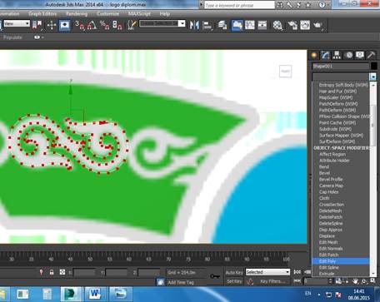Select the Cap Holes modifier
380x302 pixels.
tap(329, 192)
